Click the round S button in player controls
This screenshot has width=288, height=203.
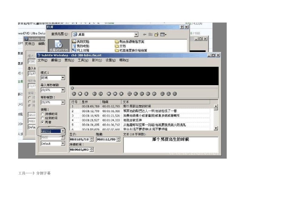pyautogui.click(x=175, y=94)
